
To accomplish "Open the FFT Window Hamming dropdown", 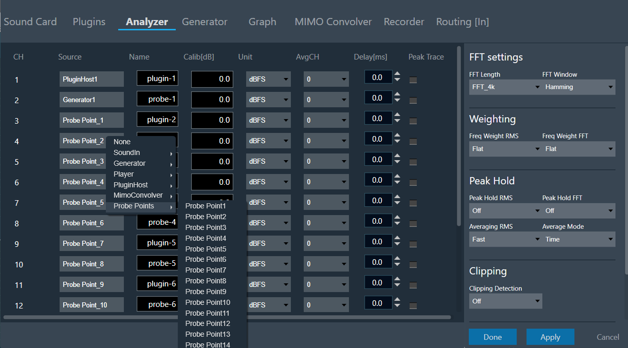I will tap(579, 87).
